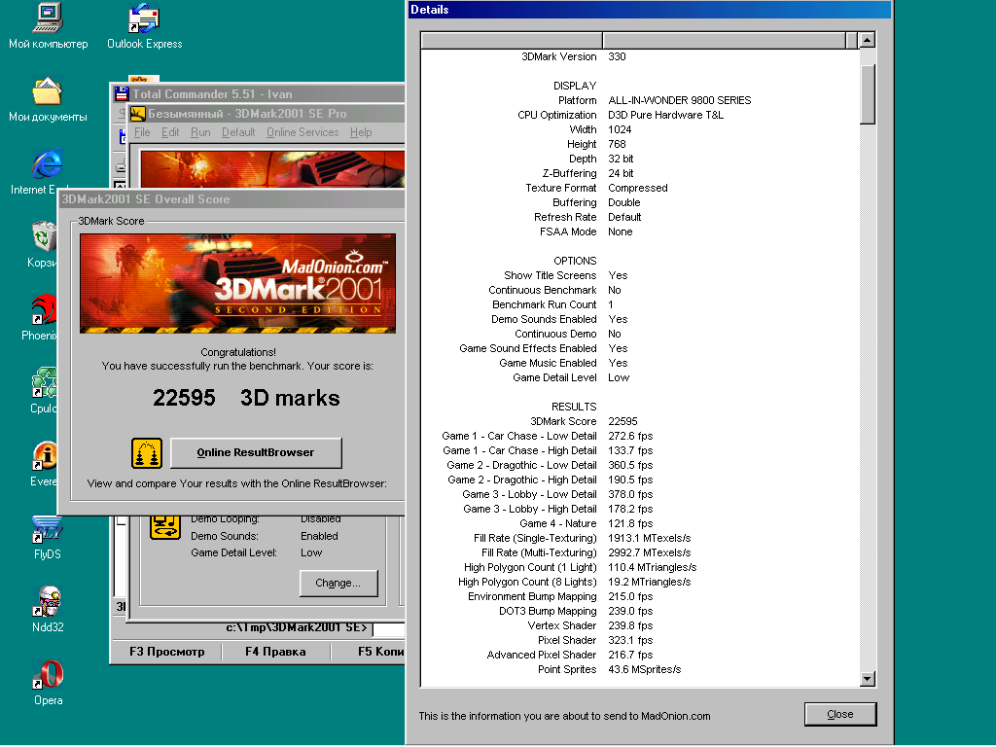
Task: Click the Online ResultBrowser button
Action: click(x=256, y=453)
